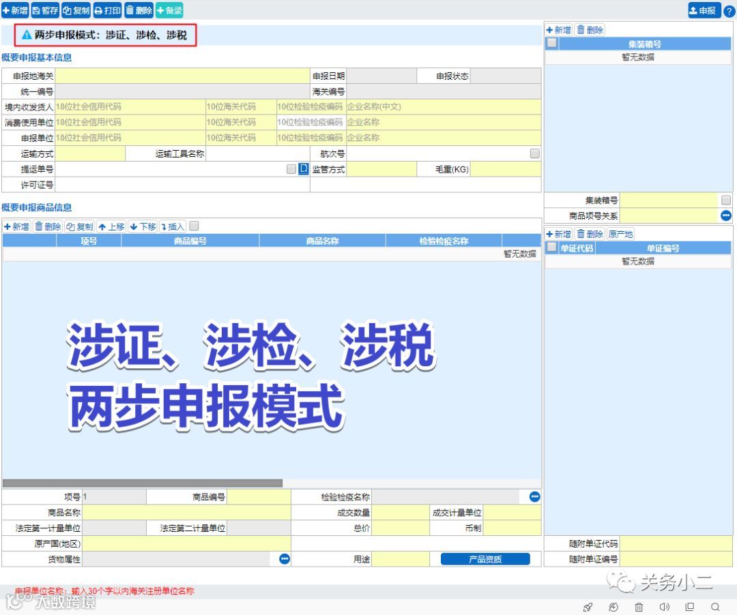Image resolution: width=737 pixels, height=615 pixels.
Task: Click the 商品名称 detail input field
Action: click(186, 513)
